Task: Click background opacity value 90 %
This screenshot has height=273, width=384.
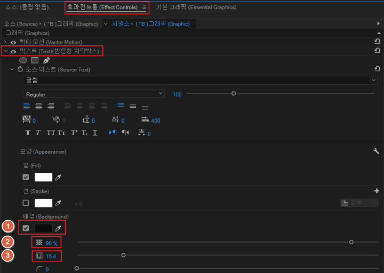Action: tap(52, 243)
